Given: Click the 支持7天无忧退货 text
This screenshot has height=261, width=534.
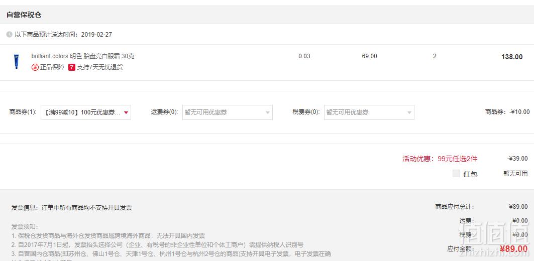Looking at the screenshot, I should point(100,67).
